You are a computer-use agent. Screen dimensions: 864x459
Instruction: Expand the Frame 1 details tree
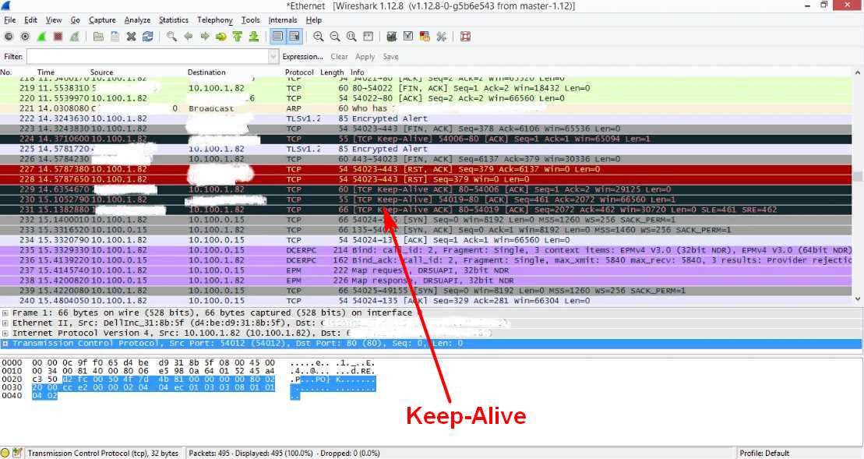pos(5,312)
